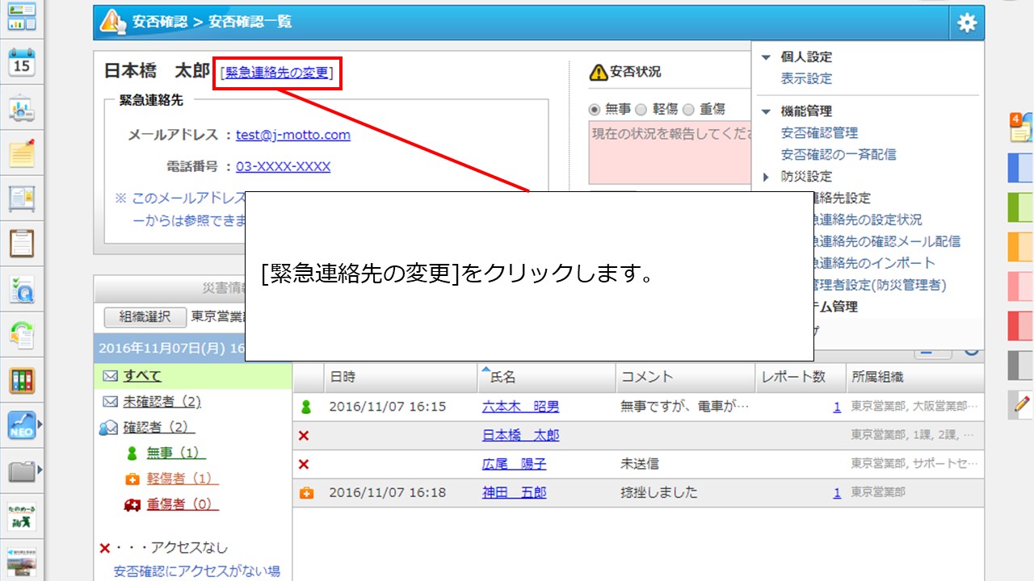Click the yellow sticky note sidebar icon
This screenshot has width=1034, height=581.
(22, 153)
